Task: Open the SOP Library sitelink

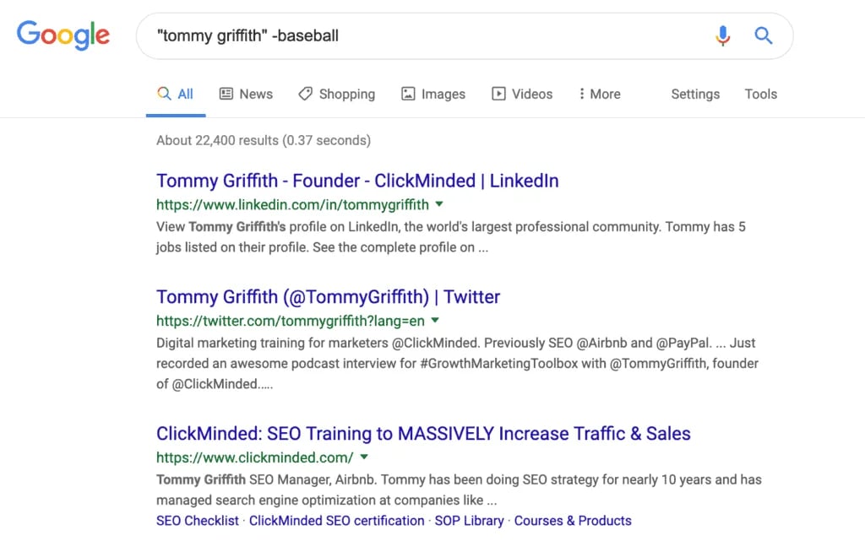Action: point(469,521)
